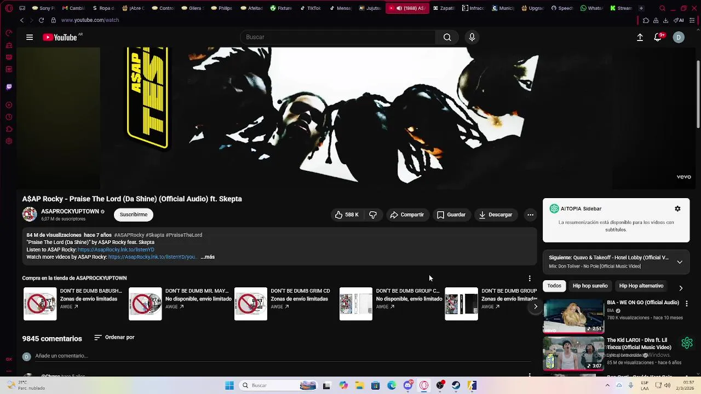Image resolution: width=701 pixels, height=394 pixels.
Task: Switch to the TikTok browser tab
Action: (x=311, y=8)
